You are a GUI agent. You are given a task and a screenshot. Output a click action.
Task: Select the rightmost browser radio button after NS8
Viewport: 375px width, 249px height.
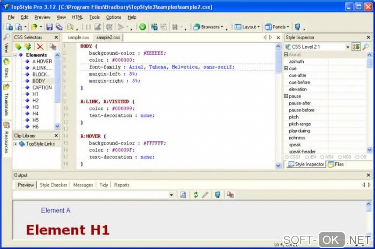(x=357, y=157)
